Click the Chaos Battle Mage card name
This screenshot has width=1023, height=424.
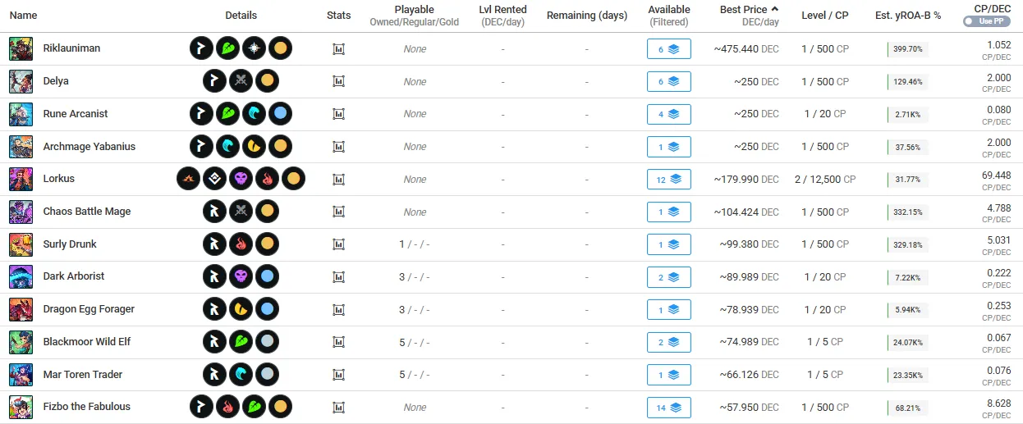87,212
